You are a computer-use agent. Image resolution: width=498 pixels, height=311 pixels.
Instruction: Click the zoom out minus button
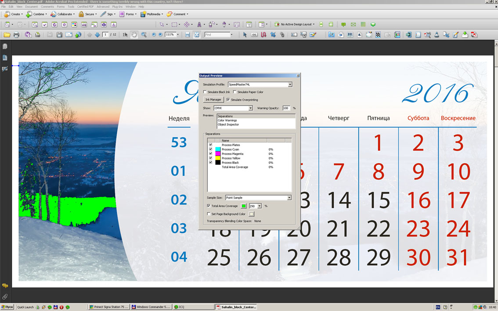(154, 35)
